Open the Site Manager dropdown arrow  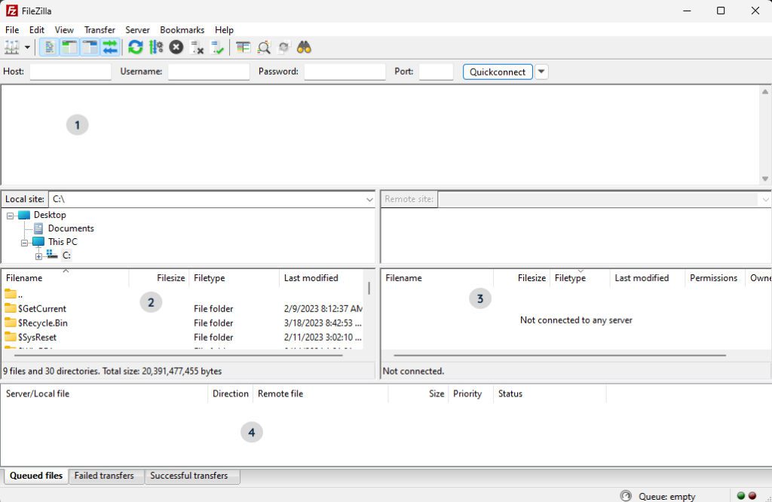tap(28, 47)
